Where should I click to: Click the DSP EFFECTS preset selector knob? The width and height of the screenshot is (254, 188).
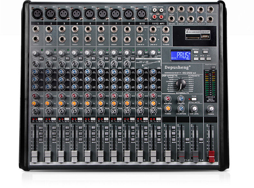(x=181, y=84)
